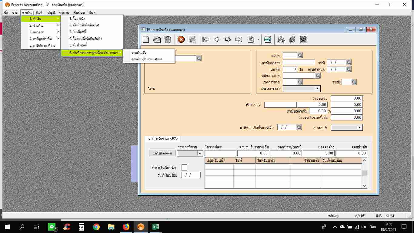Select 3. ใบเพิ่มหนี้ menu item
Screen dimensions: 414x233
pos(92,32)
